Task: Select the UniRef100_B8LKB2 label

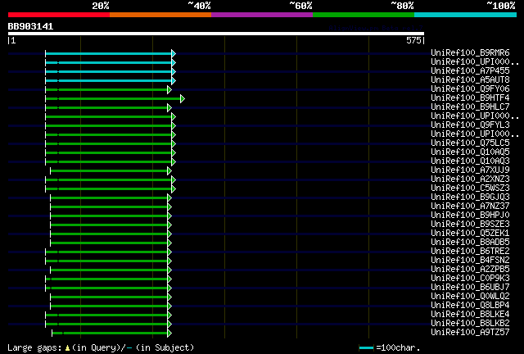Action: pos(470,324)
